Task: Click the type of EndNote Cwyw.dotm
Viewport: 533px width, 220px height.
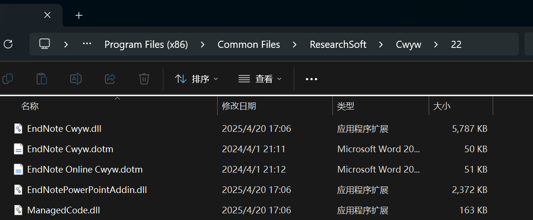Action: pos(378,149)
